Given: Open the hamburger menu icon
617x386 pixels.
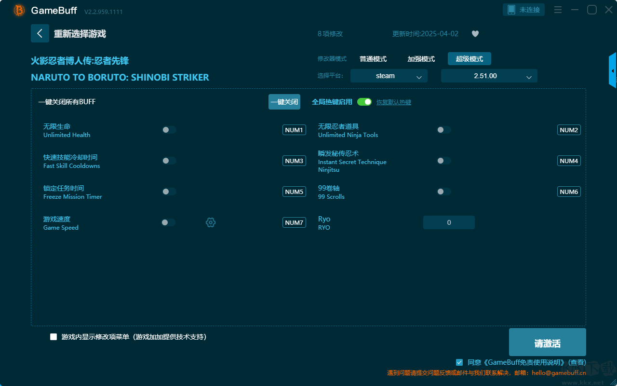Looking at the screenshot, I should click(x=558, y=10).
